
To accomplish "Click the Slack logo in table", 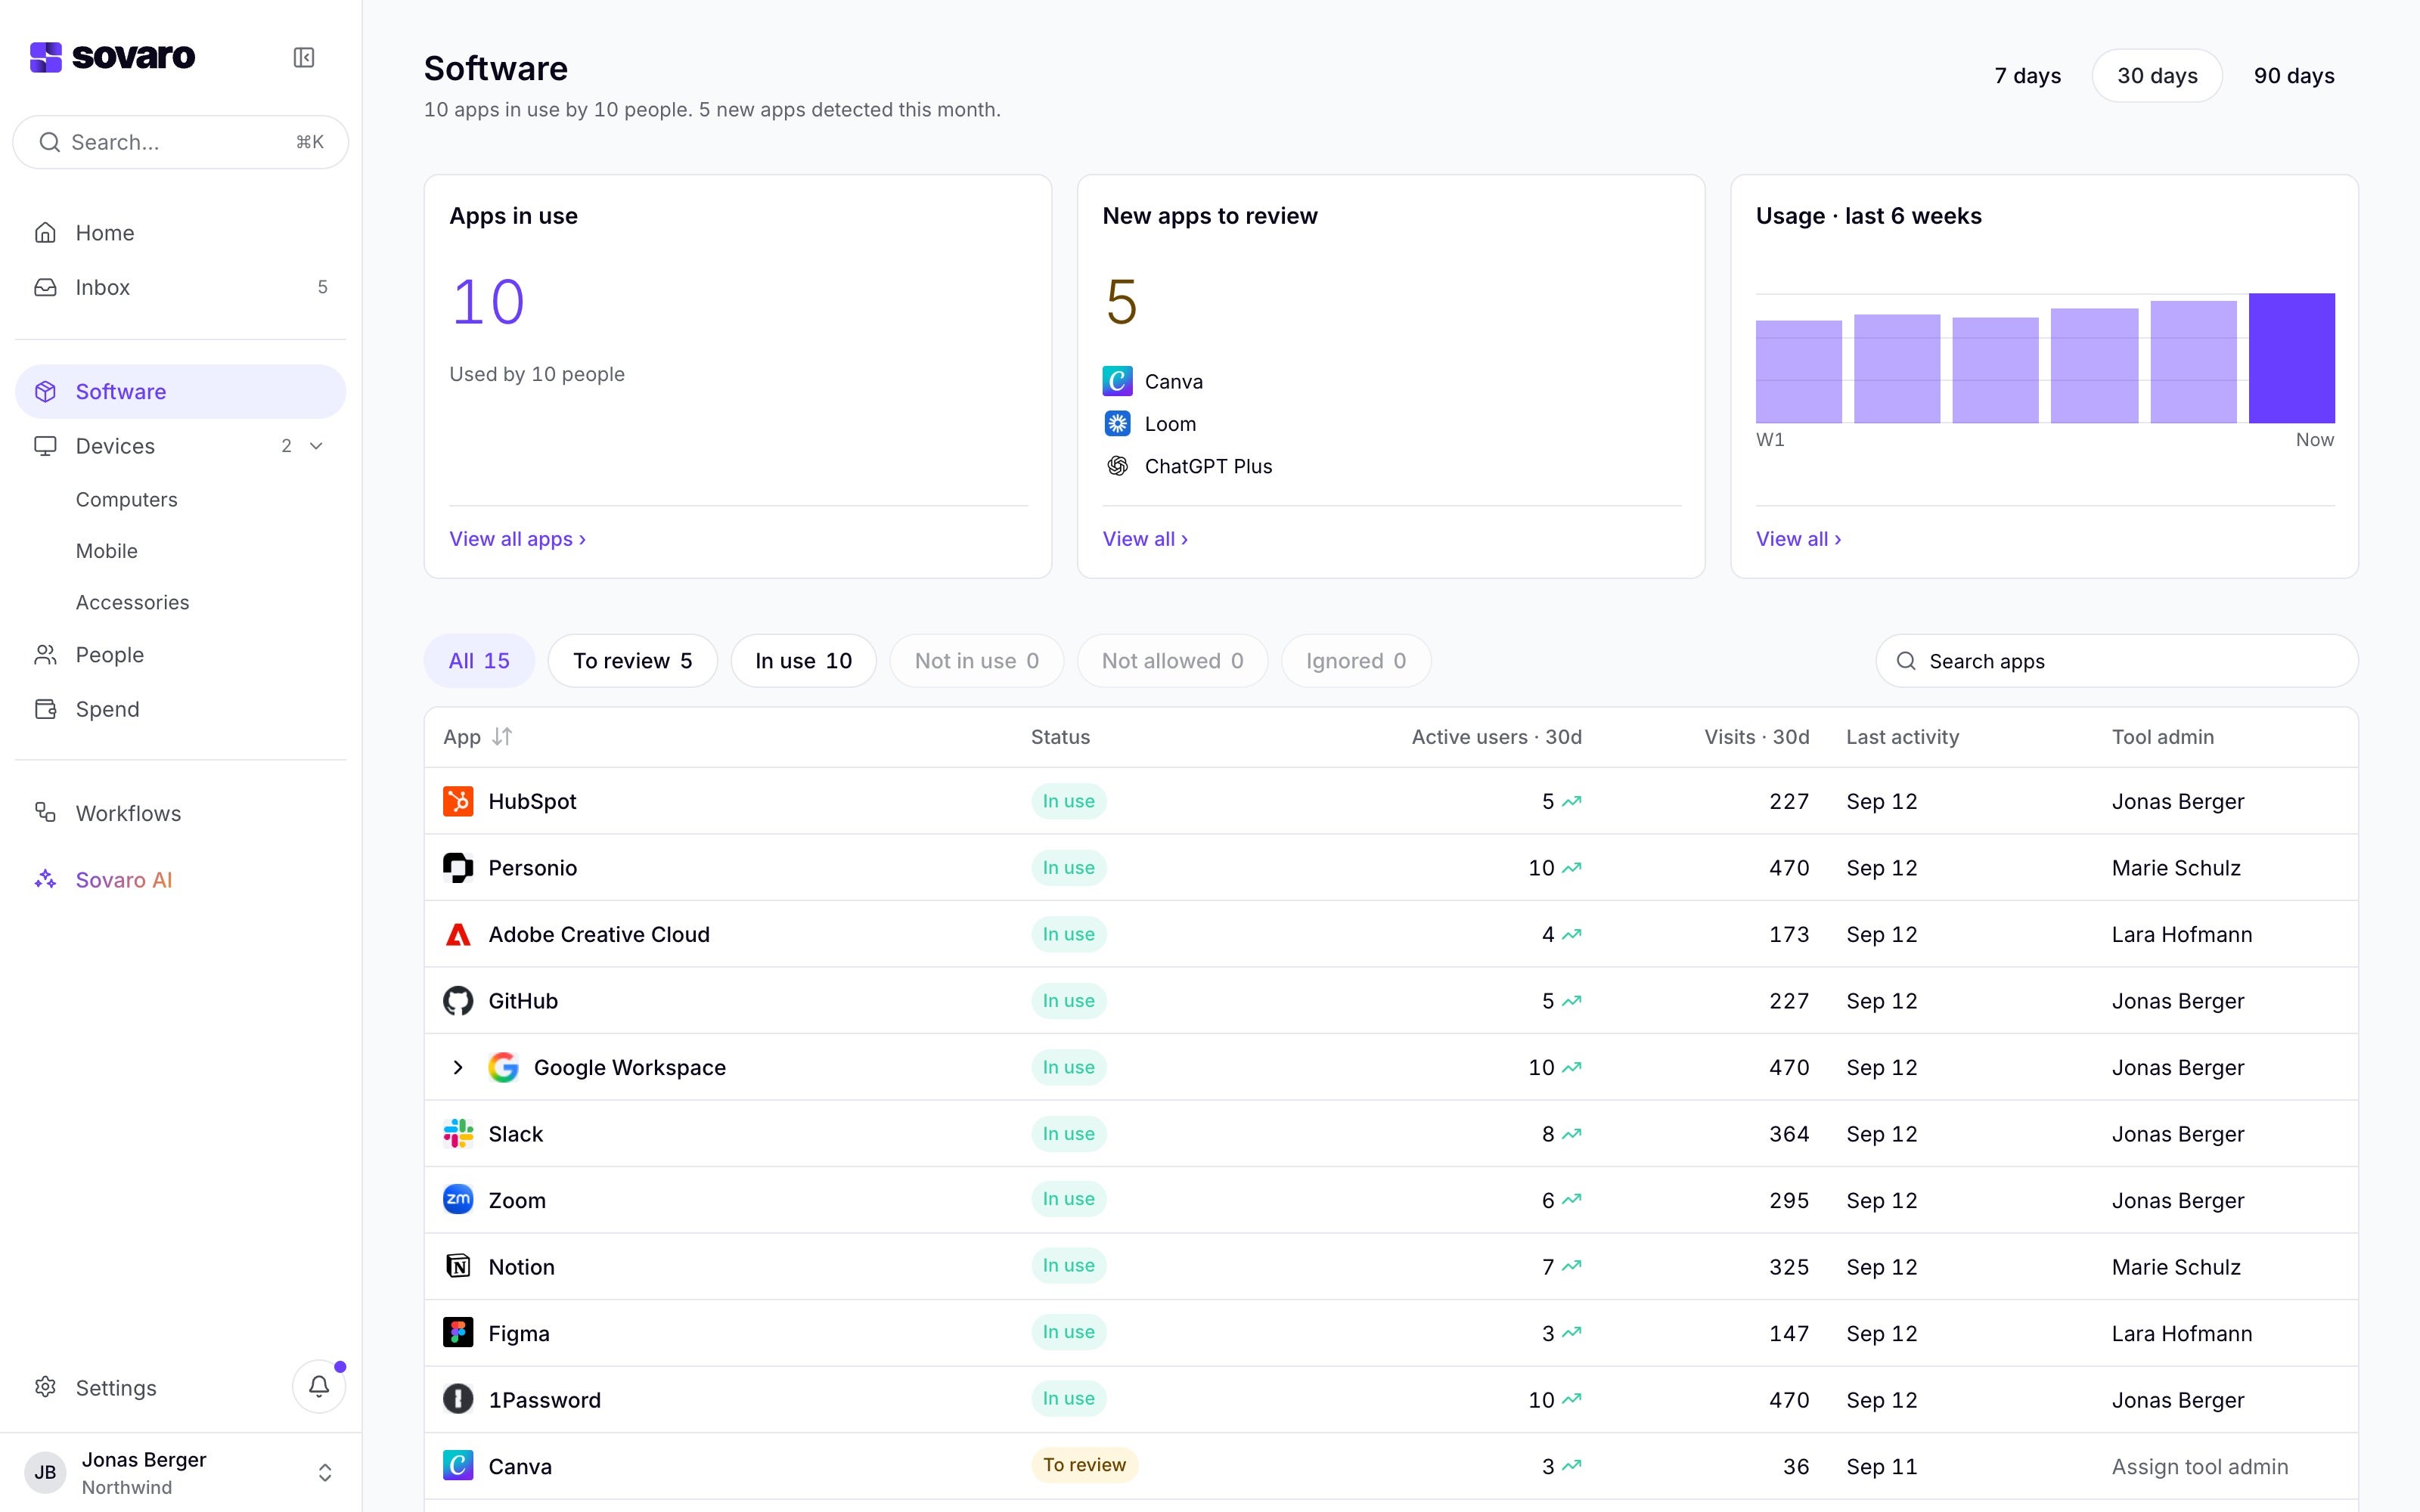I will (458, 1133).
